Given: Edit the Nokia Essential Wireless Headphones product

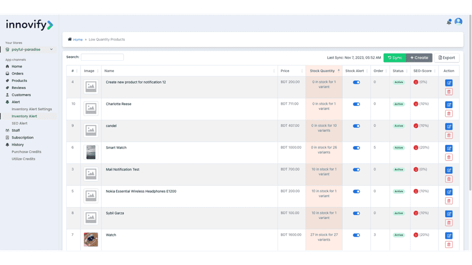Looking at the screenshot, I should 449,192.
